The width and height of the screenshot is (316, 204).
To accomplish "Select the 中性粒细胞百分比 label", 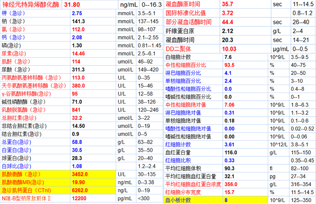I will click(186, 65).
